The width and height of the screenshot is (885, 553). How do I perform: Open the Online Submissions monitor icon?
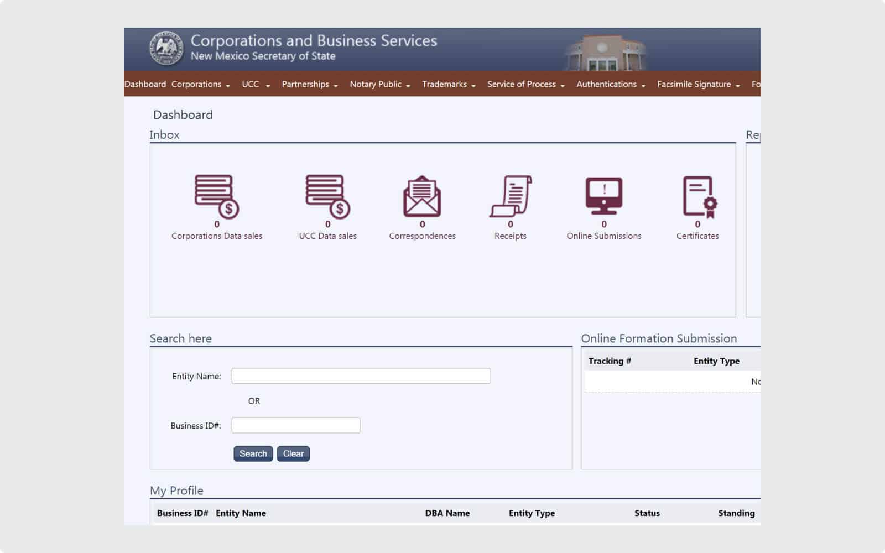pyautogui.click(x=604, y=196)
